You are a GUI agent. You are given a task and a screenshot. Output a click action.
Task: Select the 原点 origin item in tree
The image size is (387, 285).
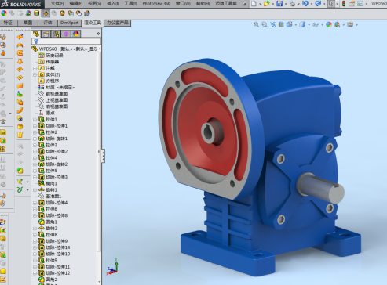(47, 113)
